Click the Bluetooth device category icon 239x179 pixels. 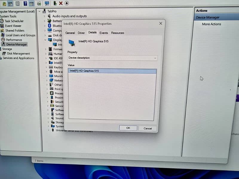(x=50, y=26)
